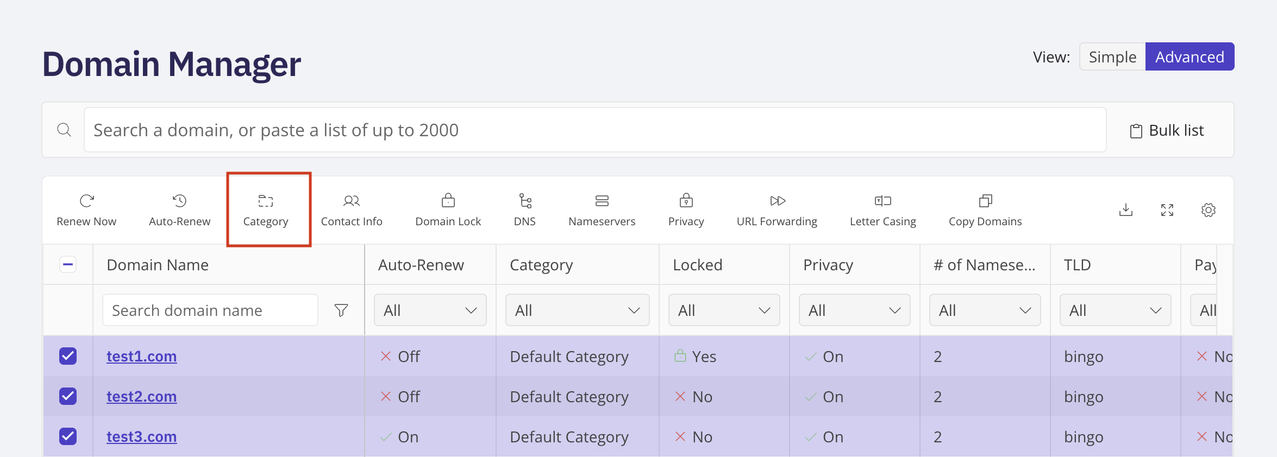Image resolution: width=1277 pixels, height=457 pixels.
Task: Uncheck the test1.com row checkbox
Action: [x=68, y=356]
